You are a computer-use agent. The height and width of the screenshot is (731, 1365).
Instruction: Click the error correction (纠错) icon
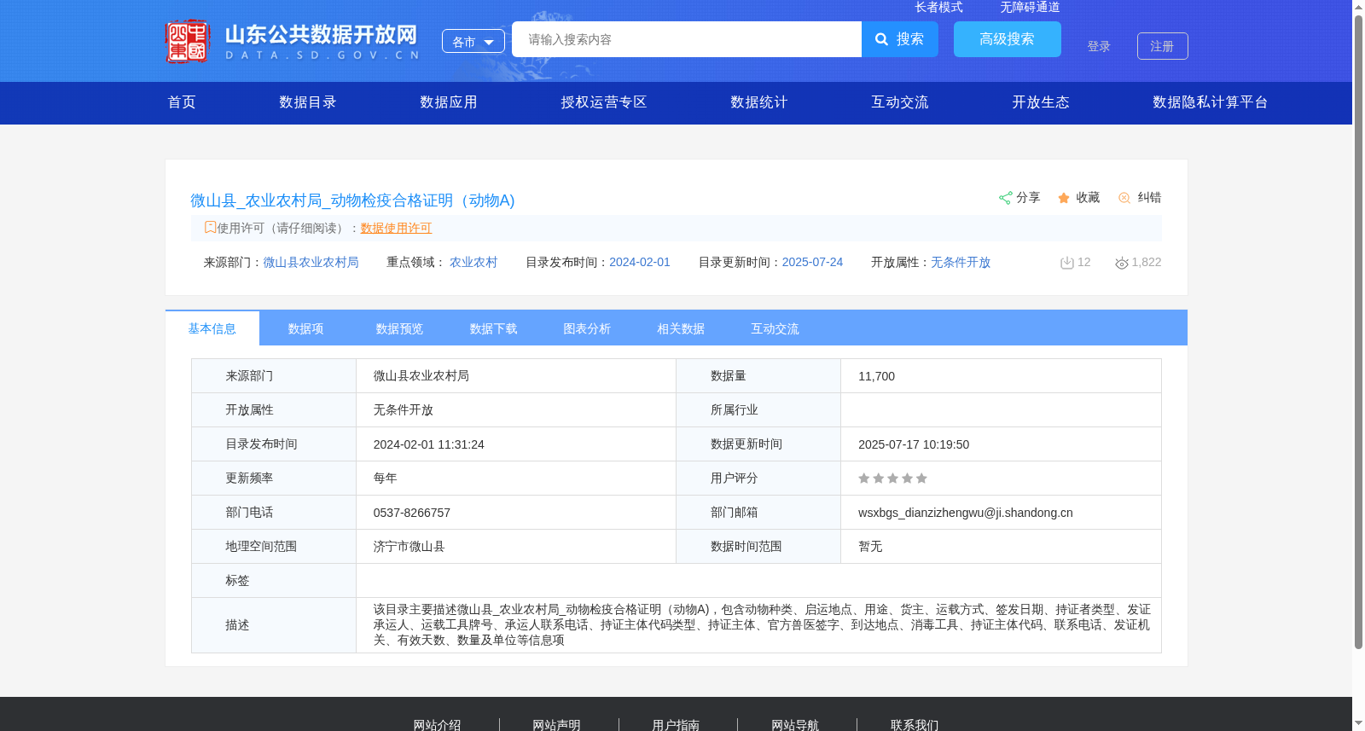click(1124, 198)
